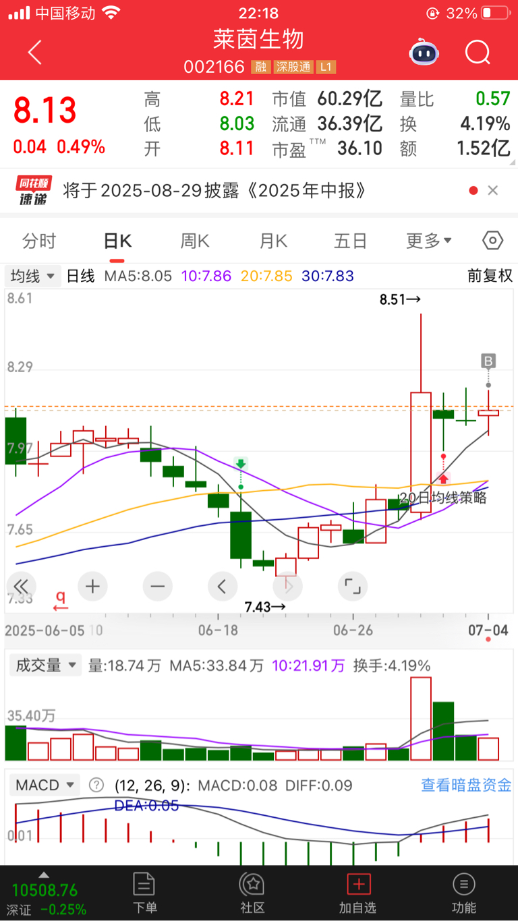Tap the 日线 label

81,276
